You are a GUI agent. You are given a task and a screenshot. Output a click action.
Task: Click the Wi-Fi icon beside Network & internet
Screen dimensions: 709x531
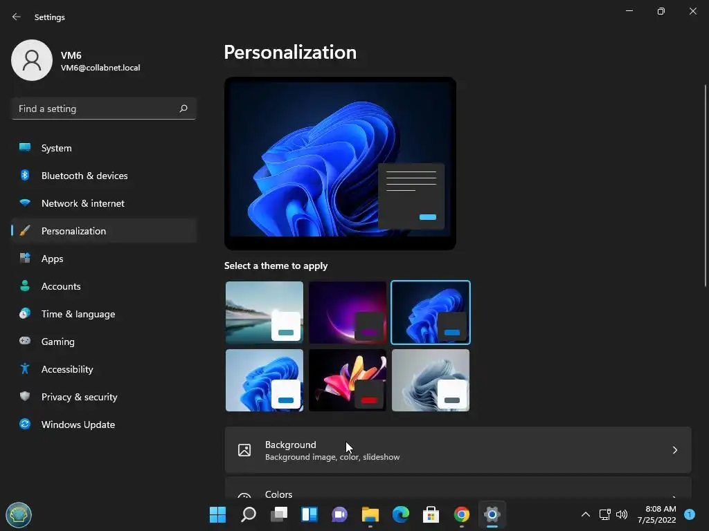click(x=25, y=203)
